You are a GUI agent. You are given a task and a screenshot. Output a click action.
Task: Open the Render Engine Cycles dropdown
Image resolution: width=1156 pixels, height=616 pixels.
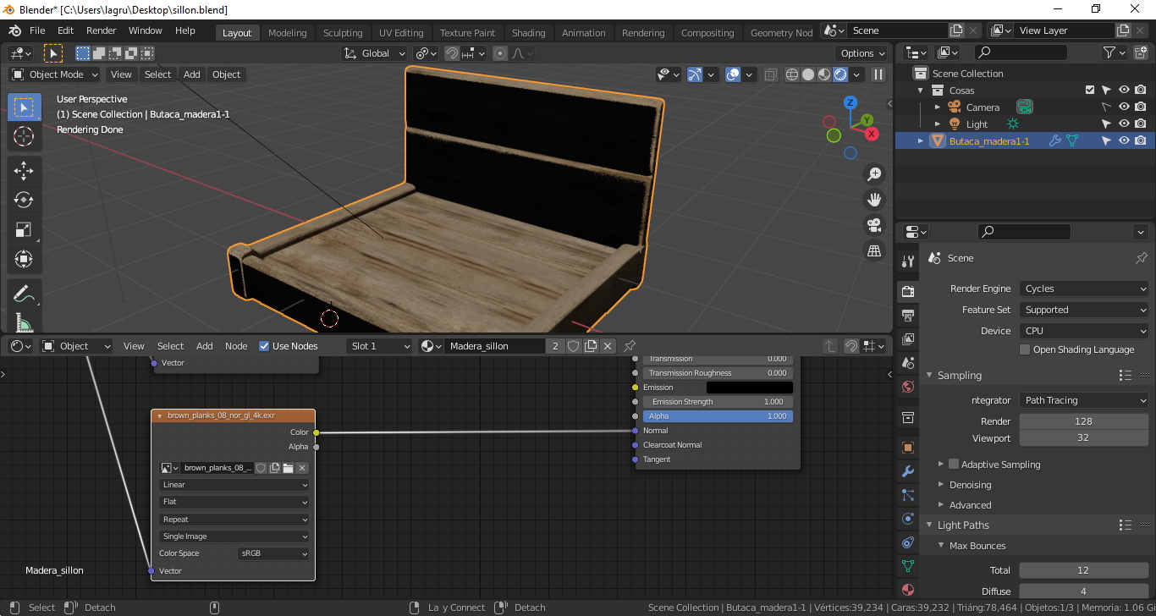[1084, 289]
